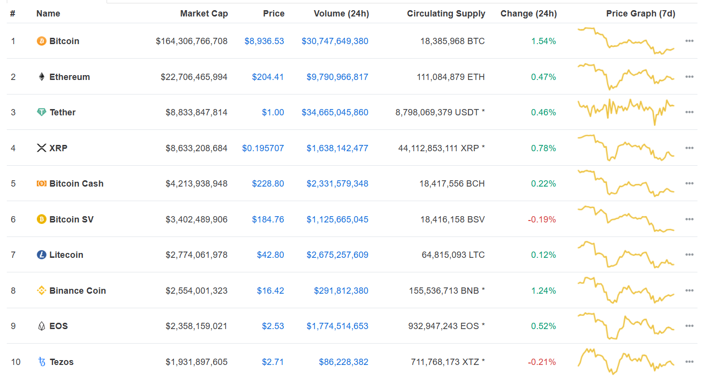Open the three-dot menu for Litecoin

coord(690,255)
